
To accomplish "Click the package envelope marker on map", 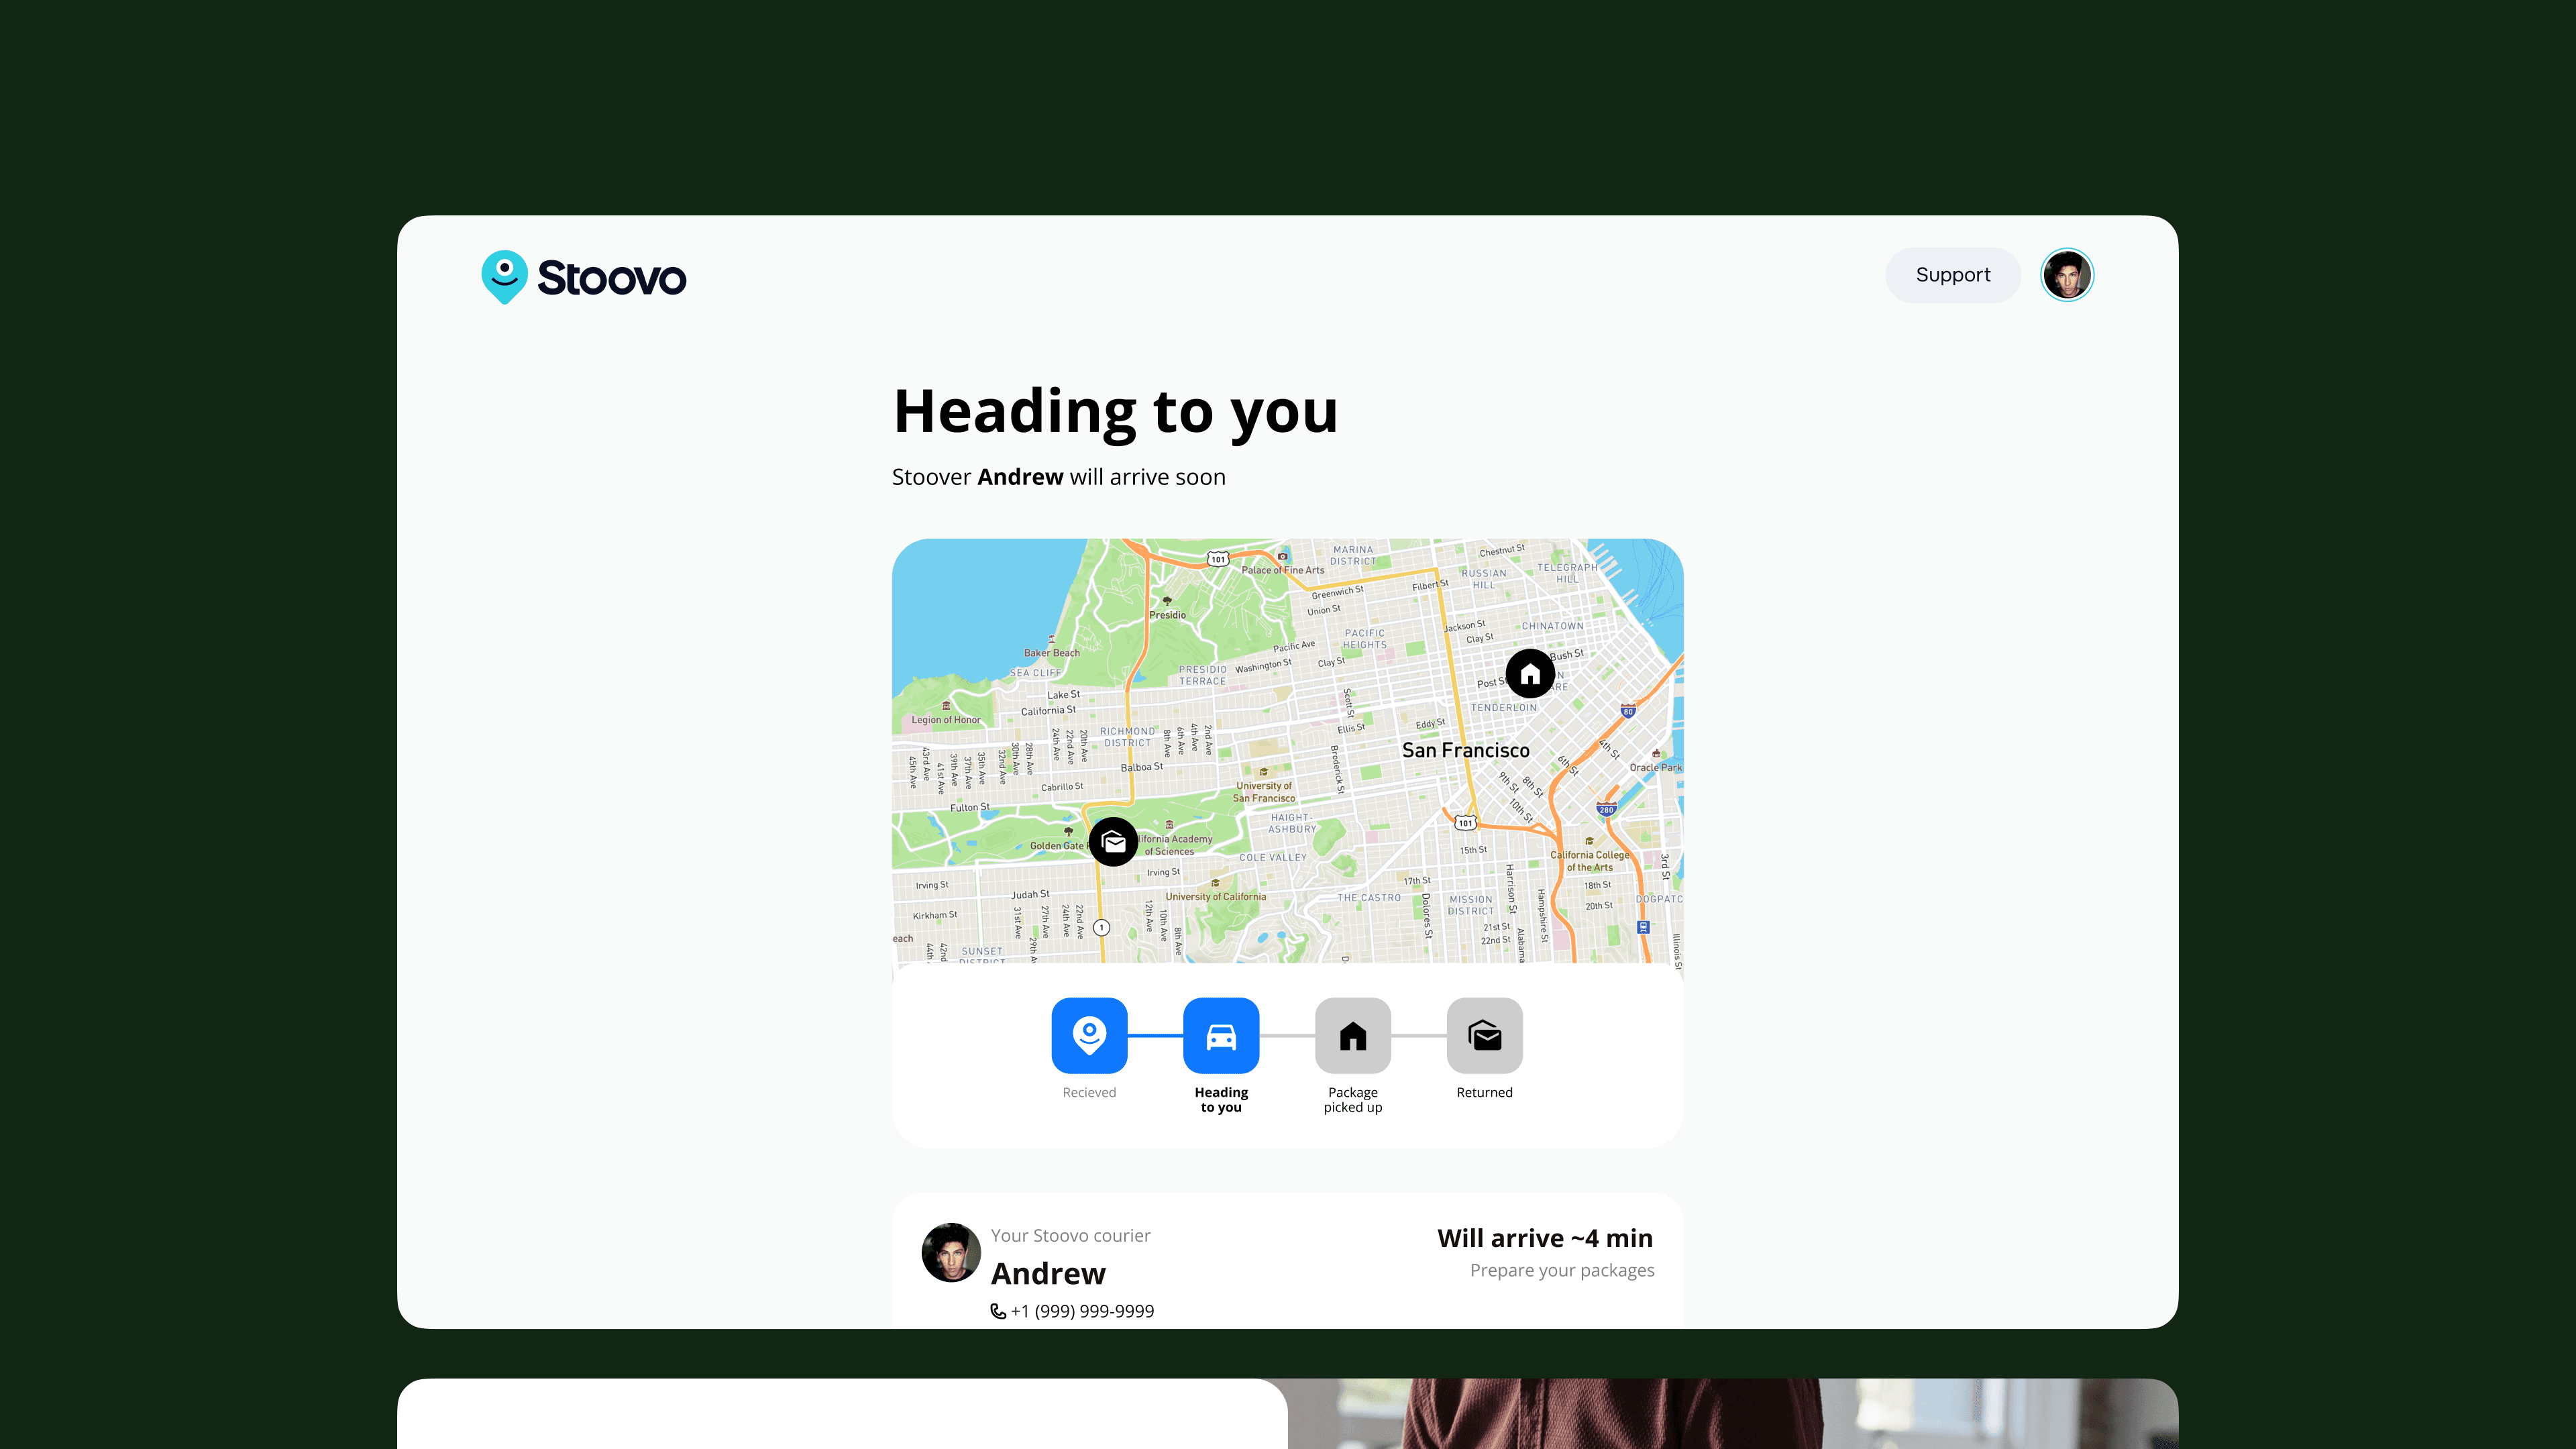I will (x=1113, y=842).
